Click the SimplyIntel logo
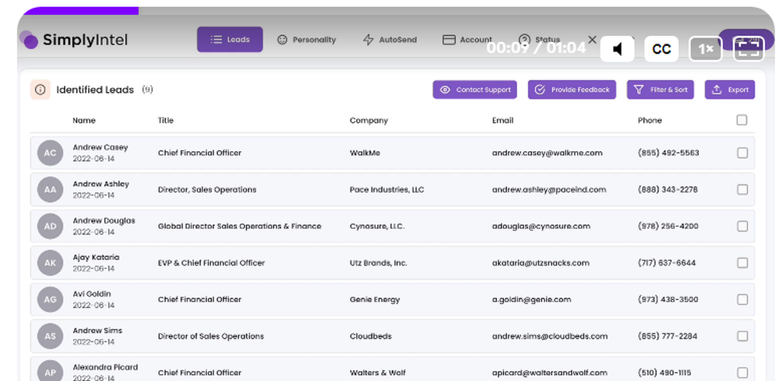This screenshot has height=381, width=779. tap(73, 40)
